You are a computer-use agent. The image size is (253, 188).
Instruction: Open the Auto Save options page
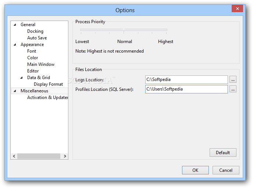click(x=37, y=38)
